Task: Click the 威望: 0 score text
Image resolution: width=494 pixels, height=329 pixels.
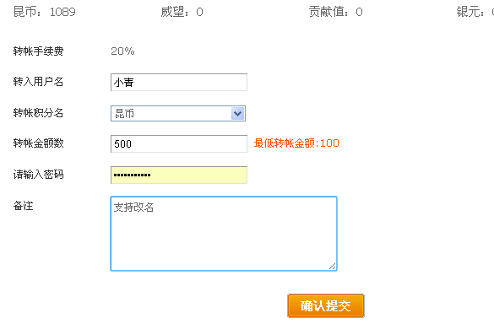Action: coord(182,12)
